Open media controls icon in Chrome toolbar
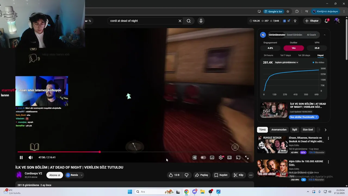The image size is (348, 196). 306,11
